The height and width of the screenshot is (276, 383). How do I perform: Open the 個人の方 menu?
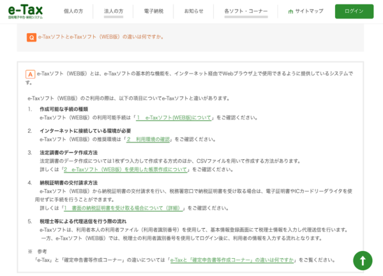73,11
